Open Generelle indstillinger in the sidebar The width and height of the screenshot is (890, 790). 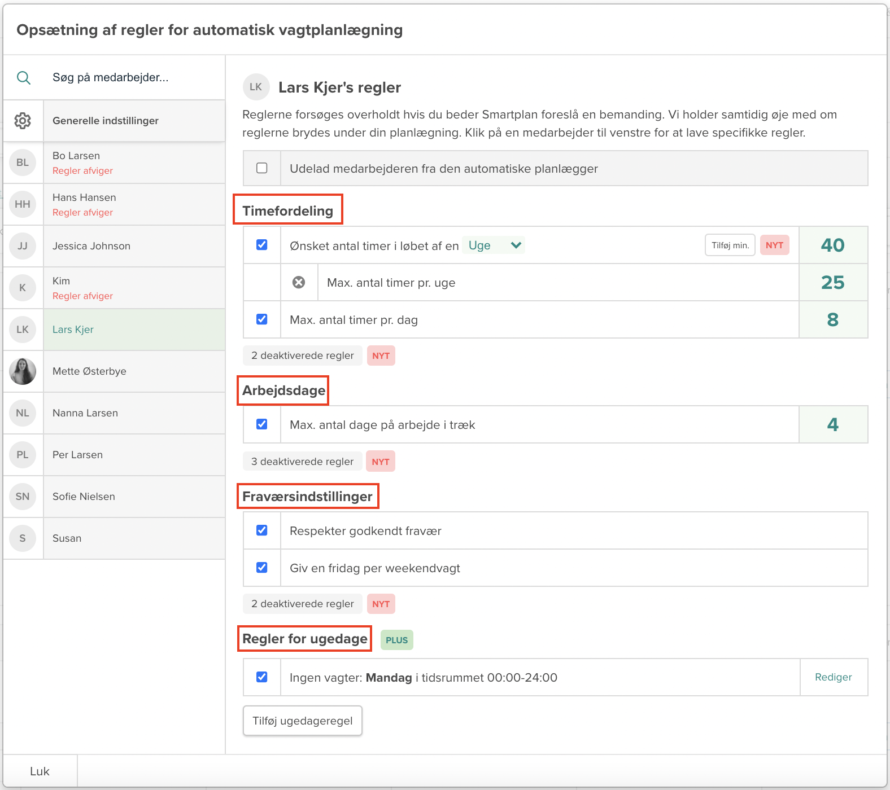(x=106, y=121)
